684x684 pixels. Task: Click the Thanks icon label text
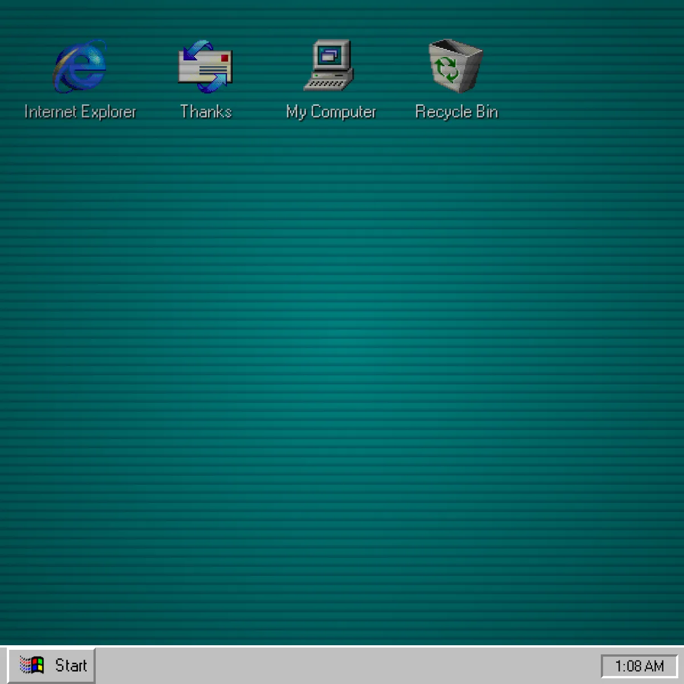[206, 111]
